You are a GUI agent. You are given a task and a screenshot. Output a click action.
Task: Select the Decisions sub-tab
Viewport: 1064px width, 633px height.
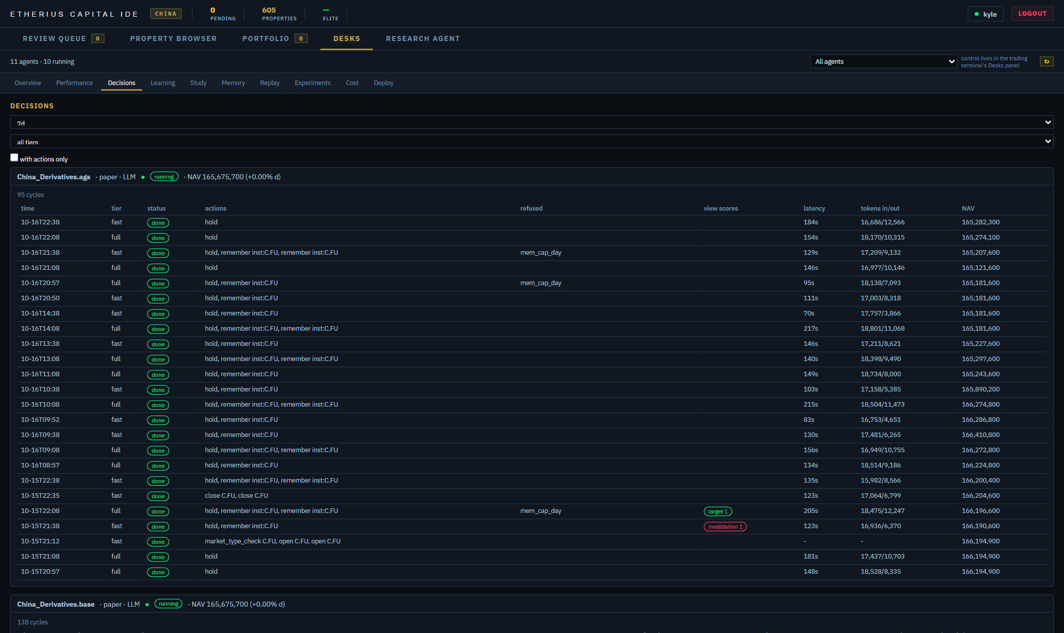(122, 83)
